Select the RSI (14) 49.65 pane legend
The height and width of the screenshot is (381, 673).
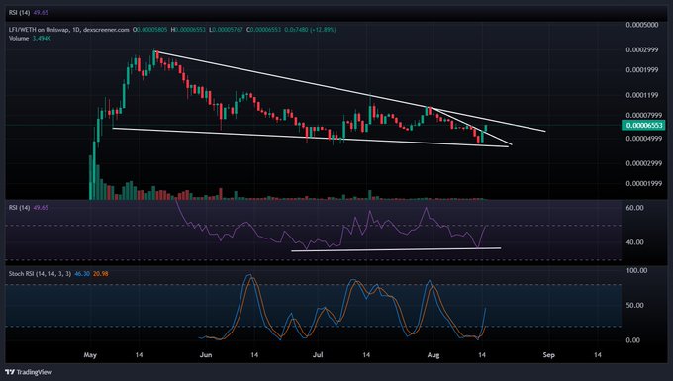pyautogui.click(x=29, y=208)
